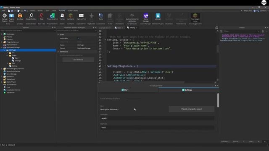
Task: Focus the Output panel filter field
Action: tap(241, 31)
